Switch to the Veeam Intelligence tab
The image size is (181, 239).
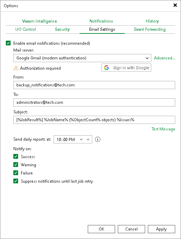[40, 21]
